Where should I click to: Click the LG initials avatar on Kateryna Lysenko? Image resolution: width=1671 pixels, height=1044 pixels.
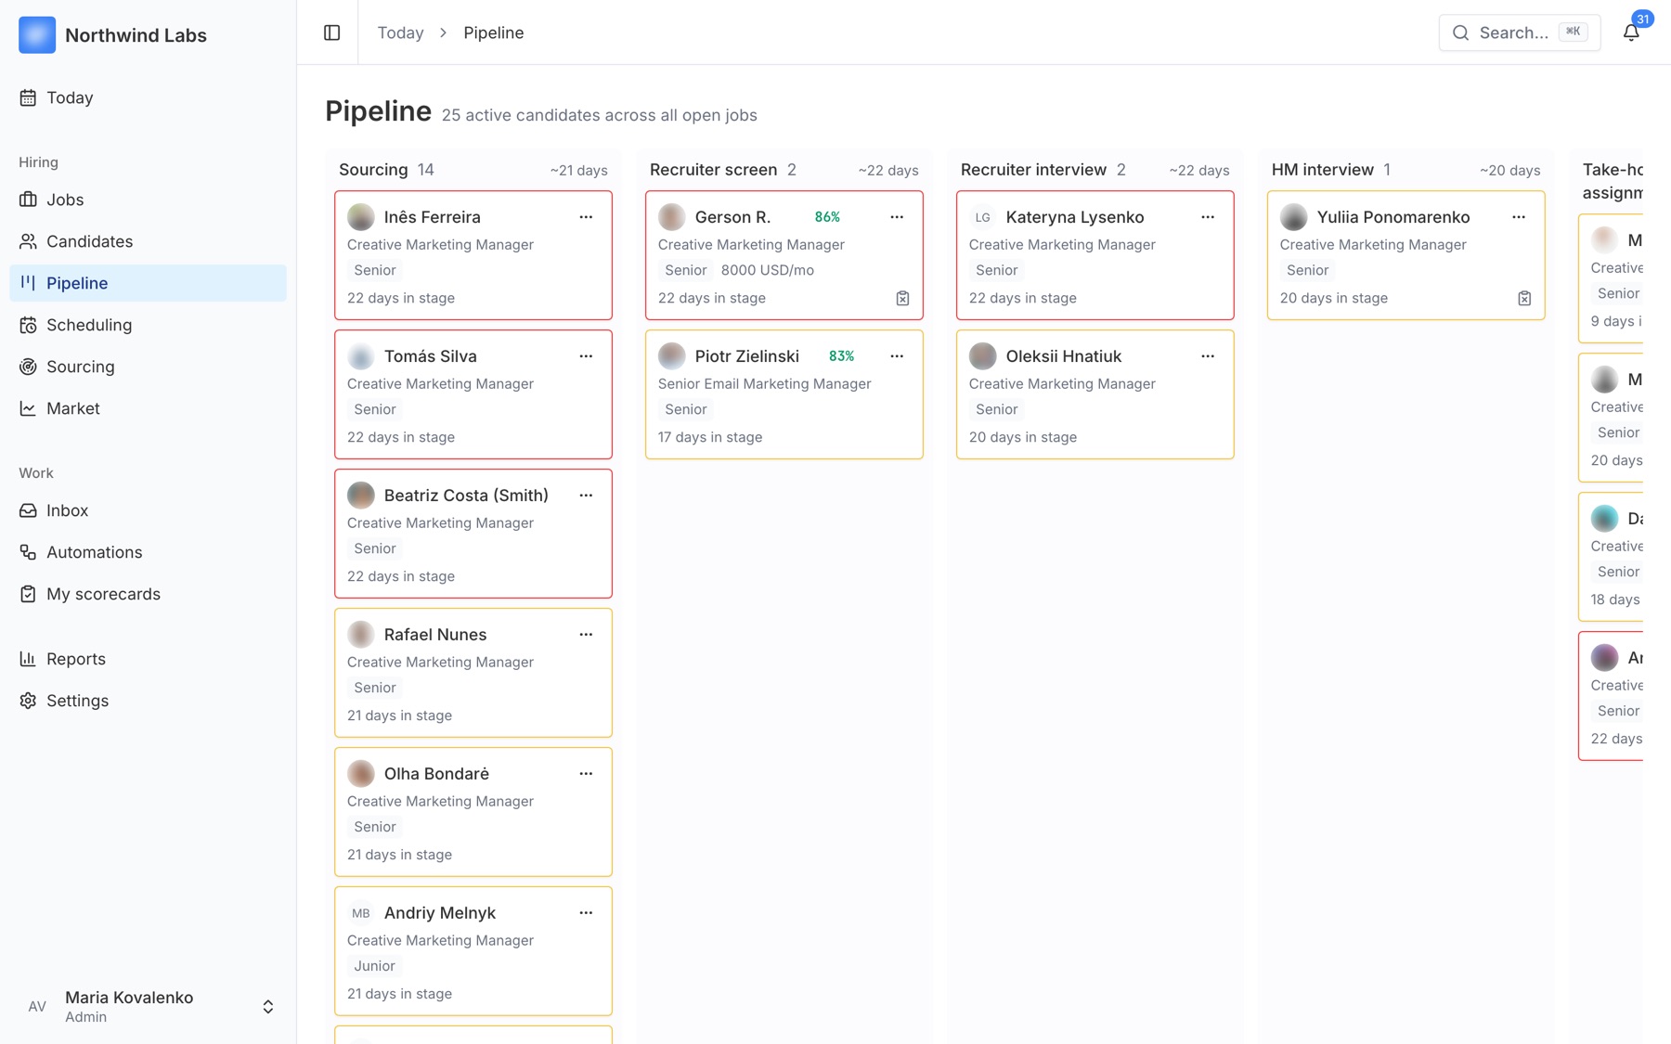tap(983, 217)
